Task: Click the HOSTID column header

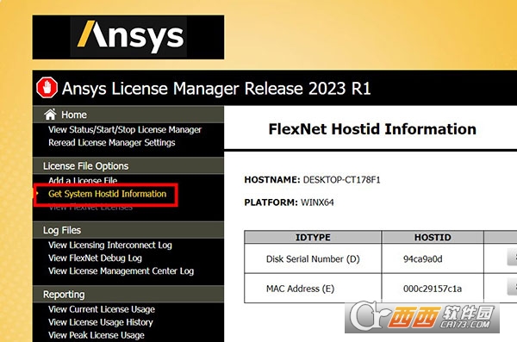Action: pos(433,238)
